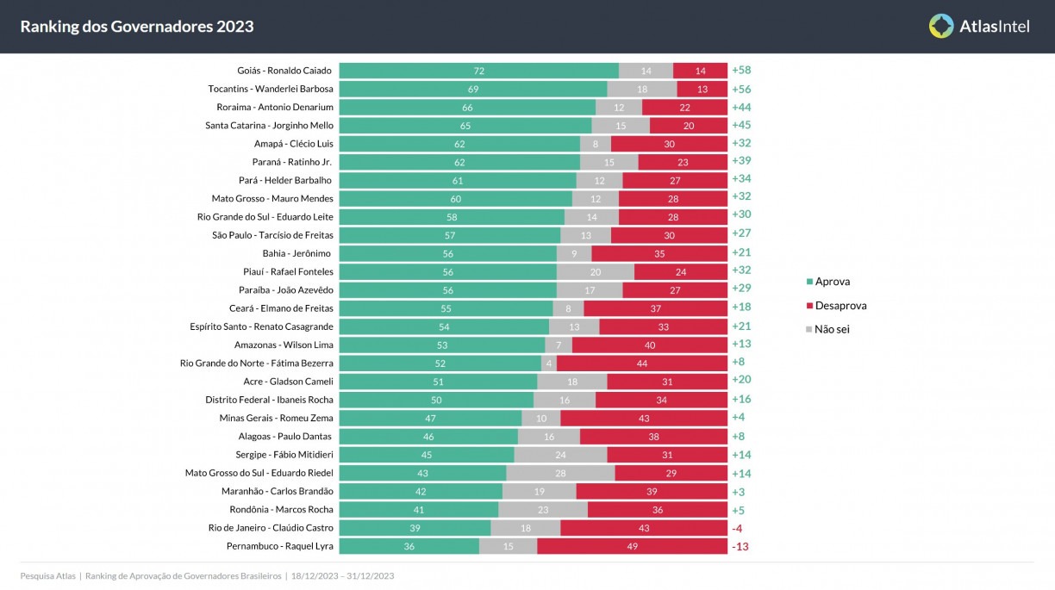Click Mato Grosso do Sul gray bar showing 28
1055x590 pixels.
click(x=560, y=473)
